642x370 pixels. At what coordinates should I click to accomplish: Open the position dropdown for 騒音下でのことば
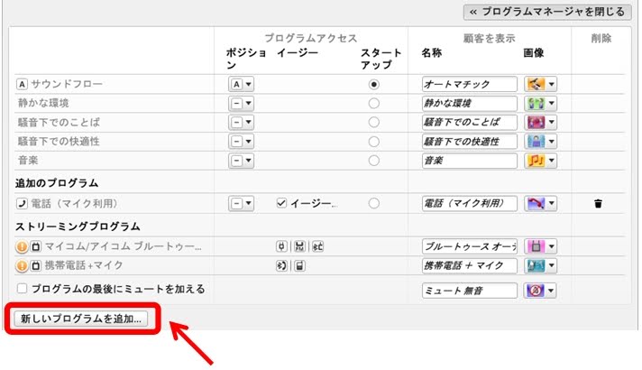tap(241, 122)
